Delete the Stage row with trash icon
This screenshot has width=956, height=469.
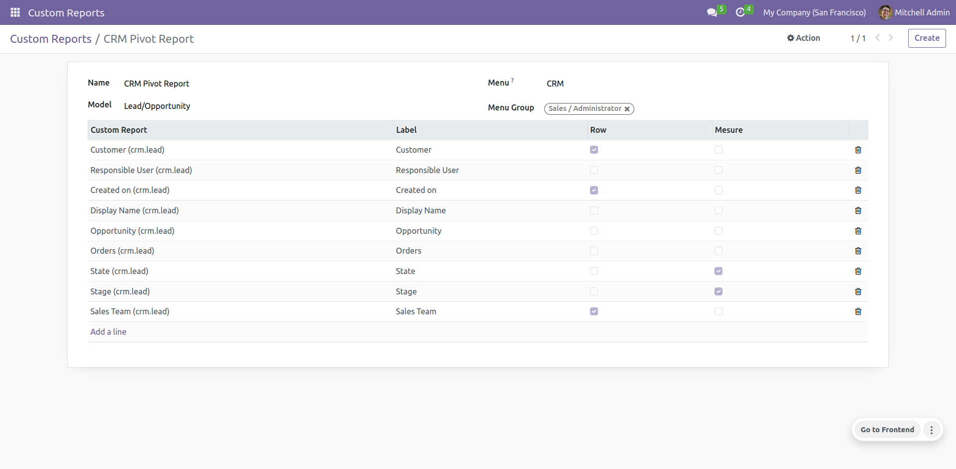(858, 291)
